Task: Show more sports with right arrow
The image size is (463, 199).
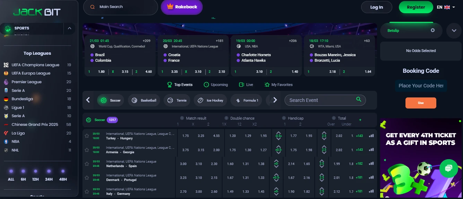Action: click(275, 100)
